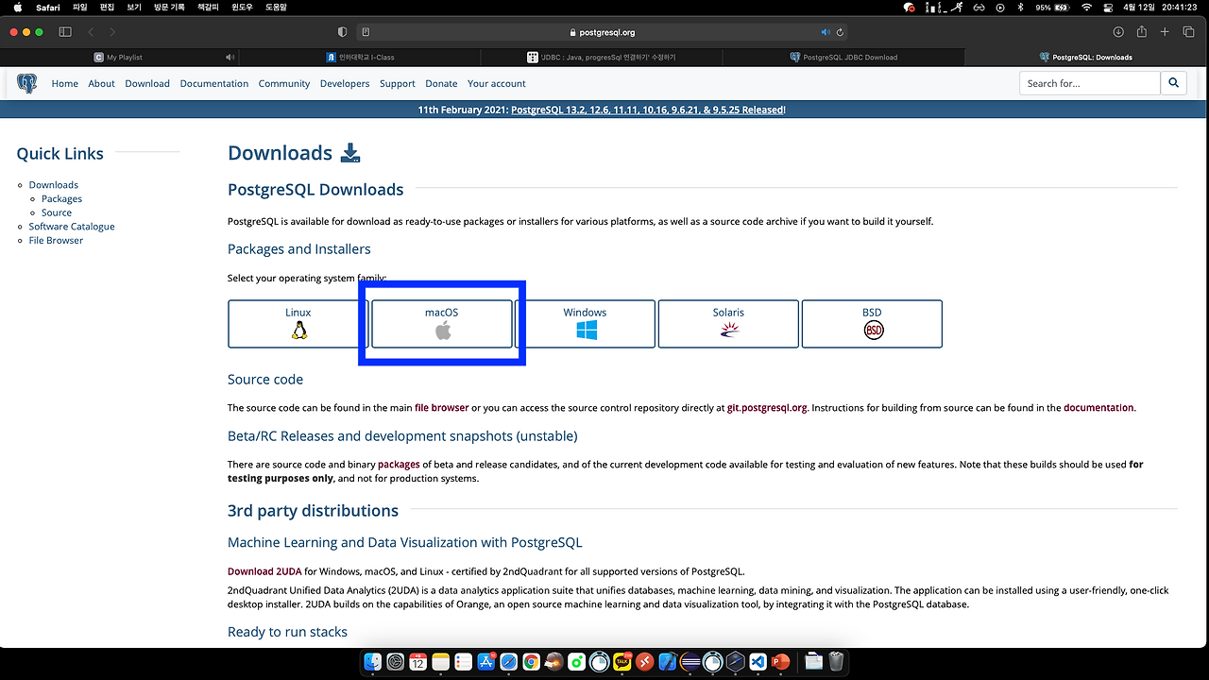Open the file browser link in Source code
Image resolution: width=1209 pixels, height=680 pixels.
441,408
